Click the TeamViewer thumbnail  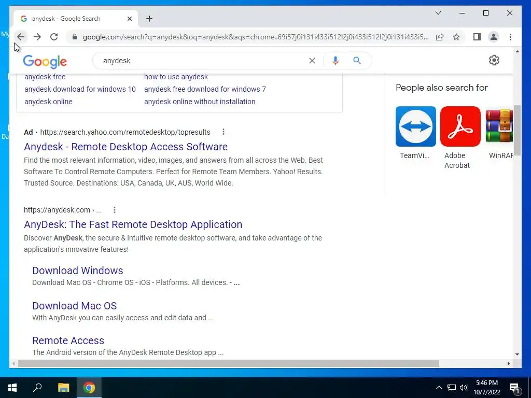[x=415, y=126]
